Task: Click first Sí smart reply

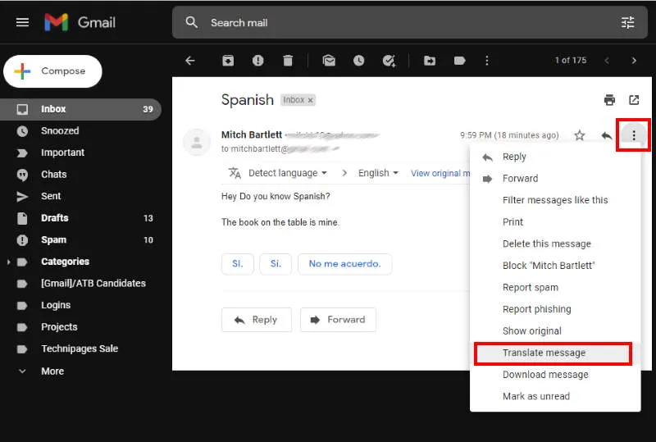Action: [238, 264]
